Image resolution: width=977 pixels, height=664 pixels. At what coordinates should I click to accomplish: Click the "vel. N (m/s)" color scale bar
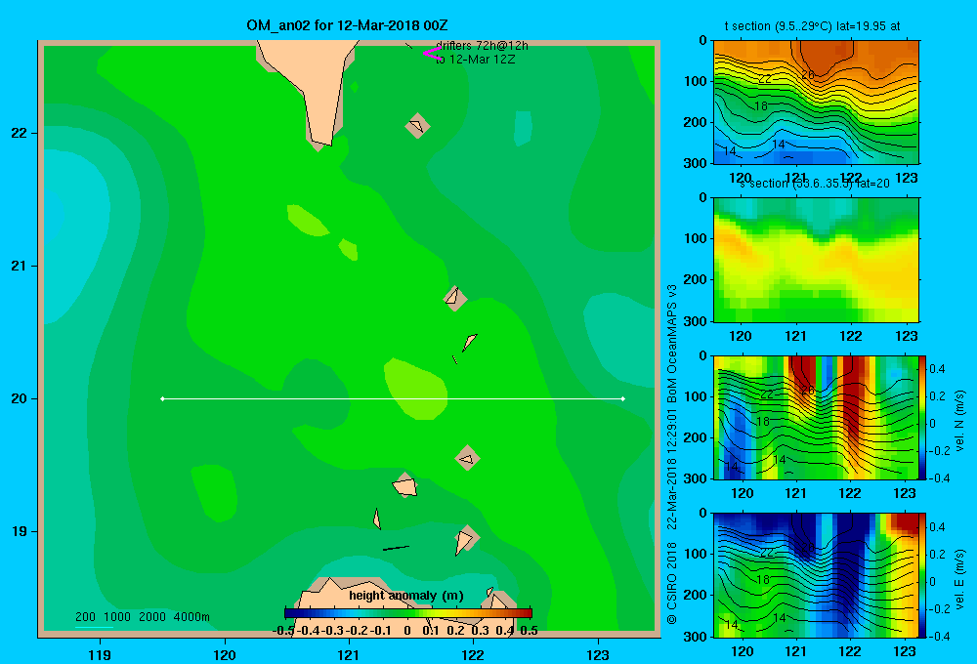pyautogui.click(x=923, y=417)
